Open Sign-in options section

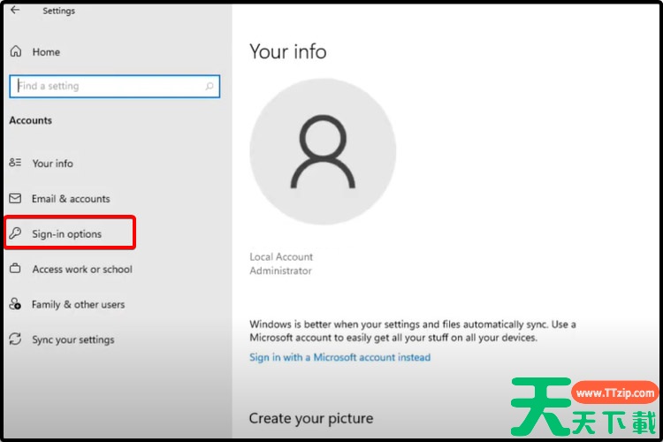tap(67, 234)
